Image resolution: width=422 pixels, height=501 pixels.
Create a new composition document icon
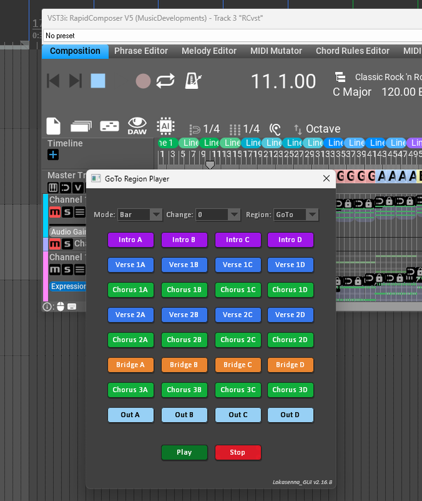point(53,126)
